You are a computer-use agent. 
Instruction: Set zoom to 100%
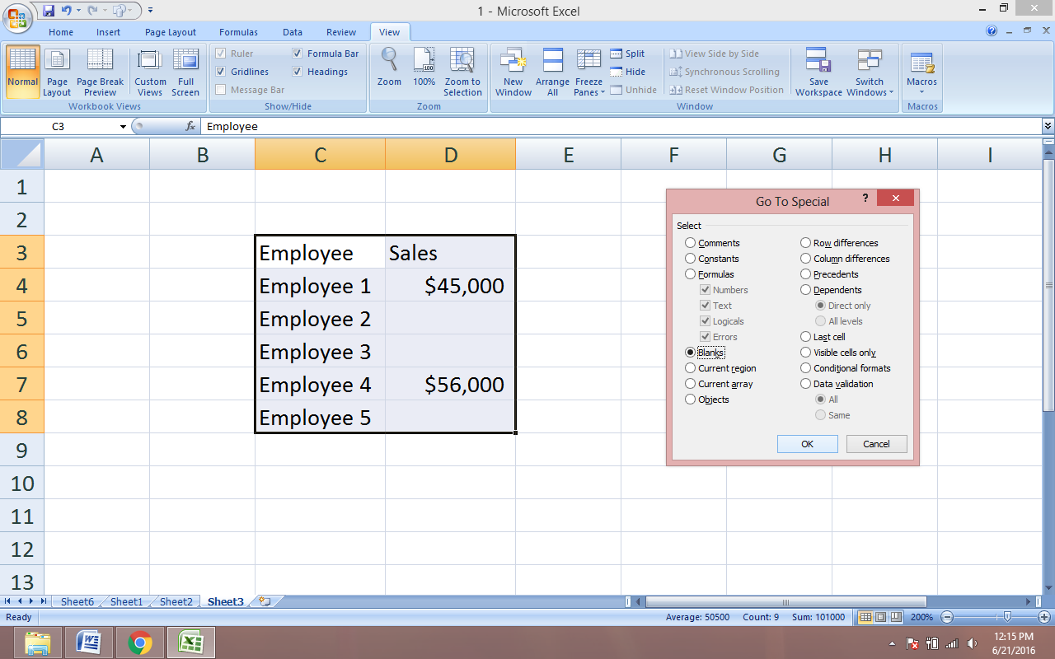coord(424,67)
